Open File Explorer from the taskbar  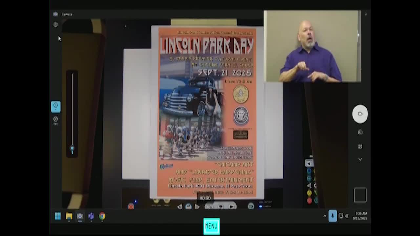[x=69, y=216]
